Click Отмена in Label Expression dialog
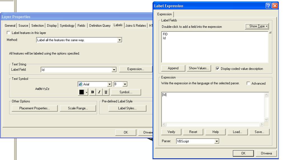The width and height of the screenshot is (290, 160). click(266, 153)
